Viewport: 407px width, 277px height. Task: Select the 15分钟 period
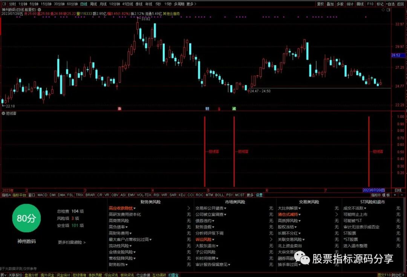(46, 4)
